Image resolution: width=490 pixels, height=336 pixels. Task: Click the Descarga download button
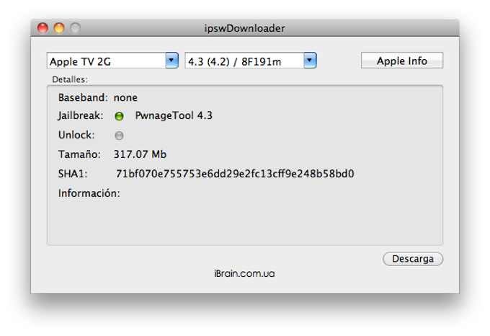tap(413, 259)
